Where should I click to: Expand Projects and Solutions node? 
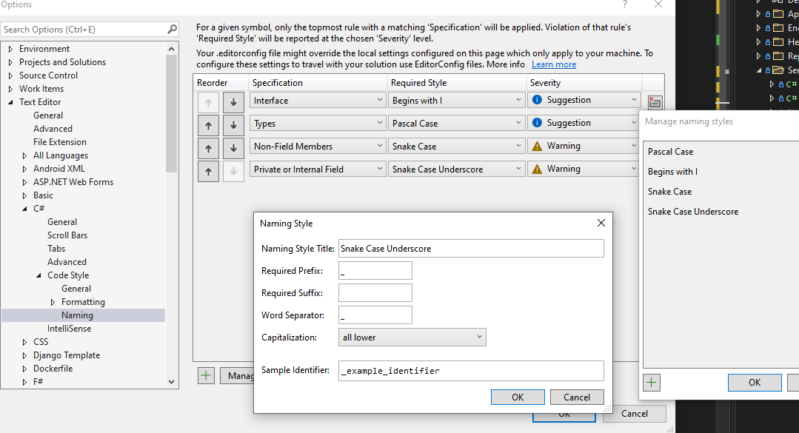point(10,62)
